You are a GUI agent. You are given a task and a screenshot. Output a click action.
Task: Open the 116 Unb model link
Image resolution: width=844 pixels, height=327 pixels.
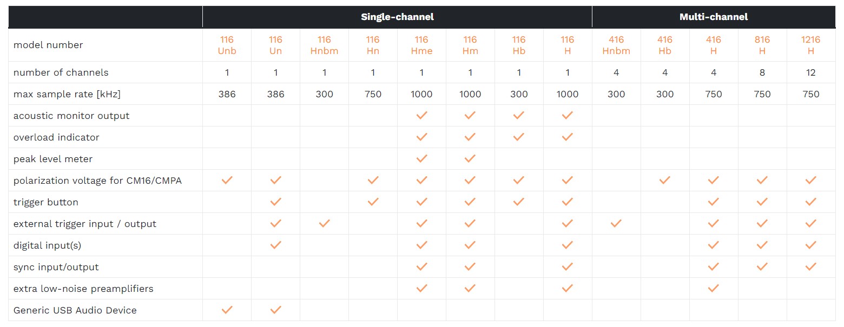coord(227,45)
